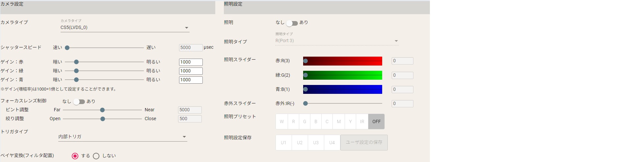Click the ユーザ設定の保存 button
Screen dimensions: 632x162
point(364,143)
